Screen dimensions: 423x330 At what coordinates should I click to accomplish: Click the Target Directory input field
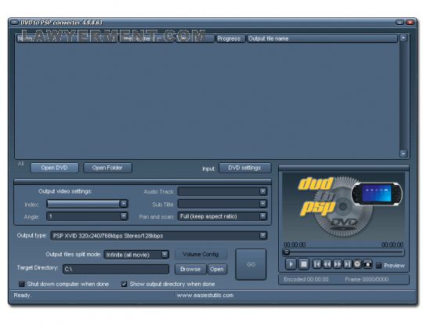coord(116,269)
